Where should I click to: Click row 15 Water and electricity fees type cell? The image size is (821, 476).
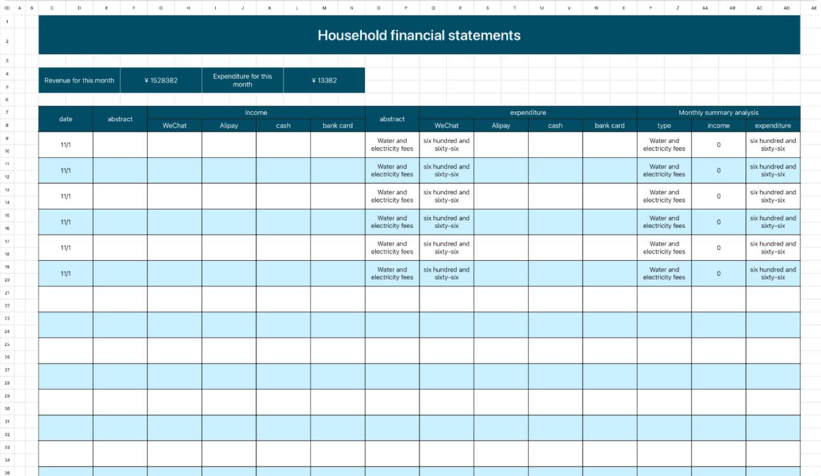(x=664, y=222)
